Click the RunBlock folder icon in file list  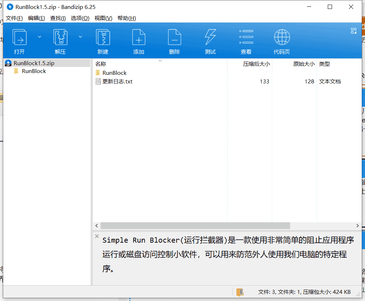click(98, 73)
